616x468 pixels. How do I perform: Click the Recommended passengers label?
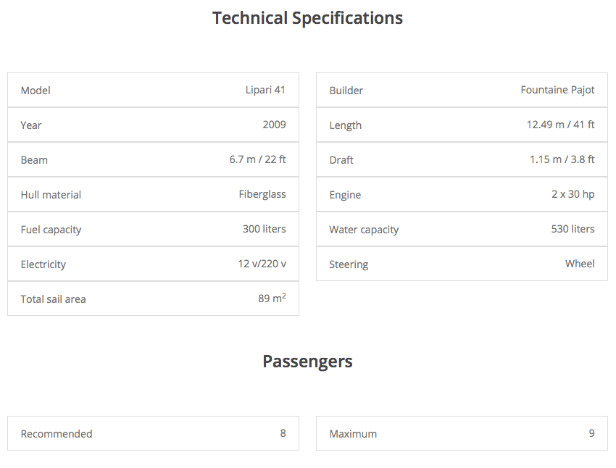point(57,434)
